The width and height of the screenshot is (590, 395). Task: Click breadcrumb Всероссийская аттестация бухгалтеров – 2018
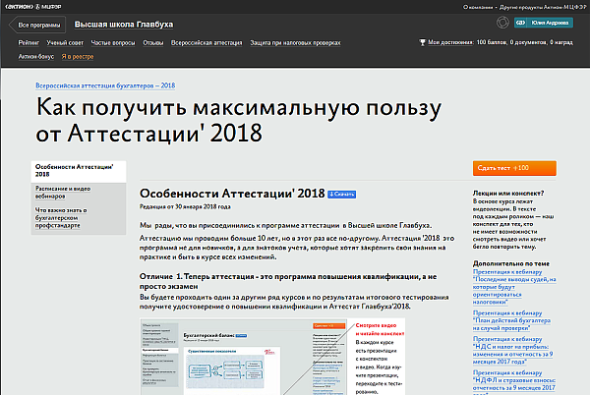105,85
